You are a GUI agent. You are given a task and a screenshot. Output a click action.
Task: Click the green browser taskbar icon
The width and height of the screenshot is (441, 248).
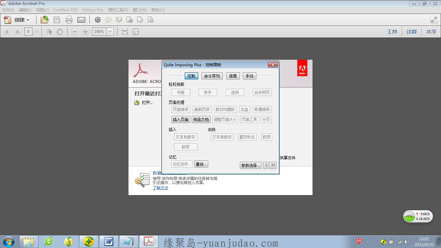(49, 242)
